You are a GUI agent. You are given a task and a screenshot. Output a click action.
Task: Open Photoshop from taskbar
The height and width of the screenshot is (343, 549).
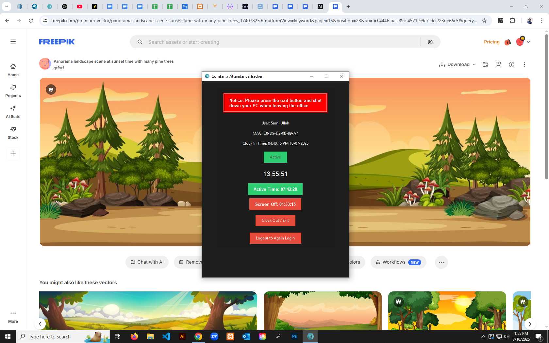[294, 336]
